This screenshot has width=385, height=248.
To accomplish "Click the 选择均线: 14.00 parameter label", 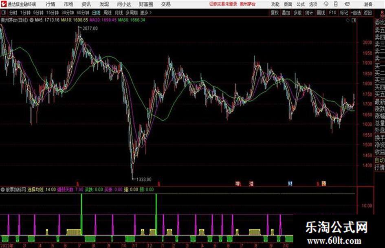I will [42, 189].
